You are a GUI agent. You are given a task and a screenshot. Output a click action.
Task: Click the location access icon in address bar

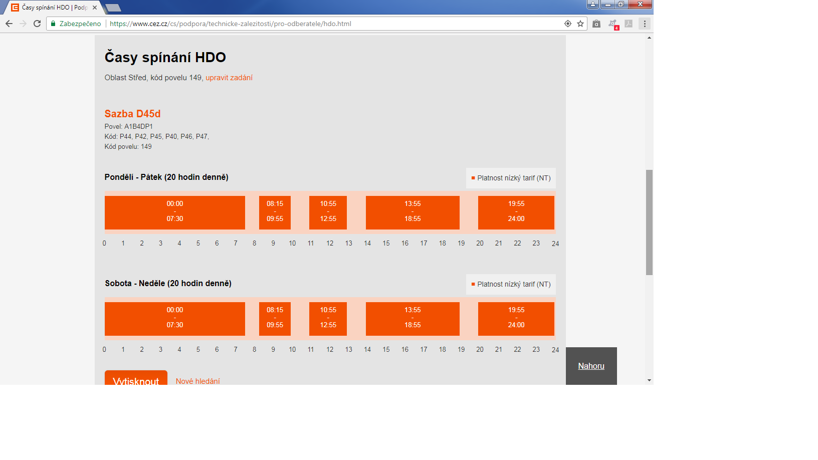click(568, 24)
